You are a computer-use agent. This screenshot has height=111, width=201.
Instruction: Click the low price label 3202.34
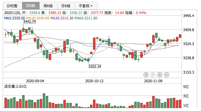95,66
